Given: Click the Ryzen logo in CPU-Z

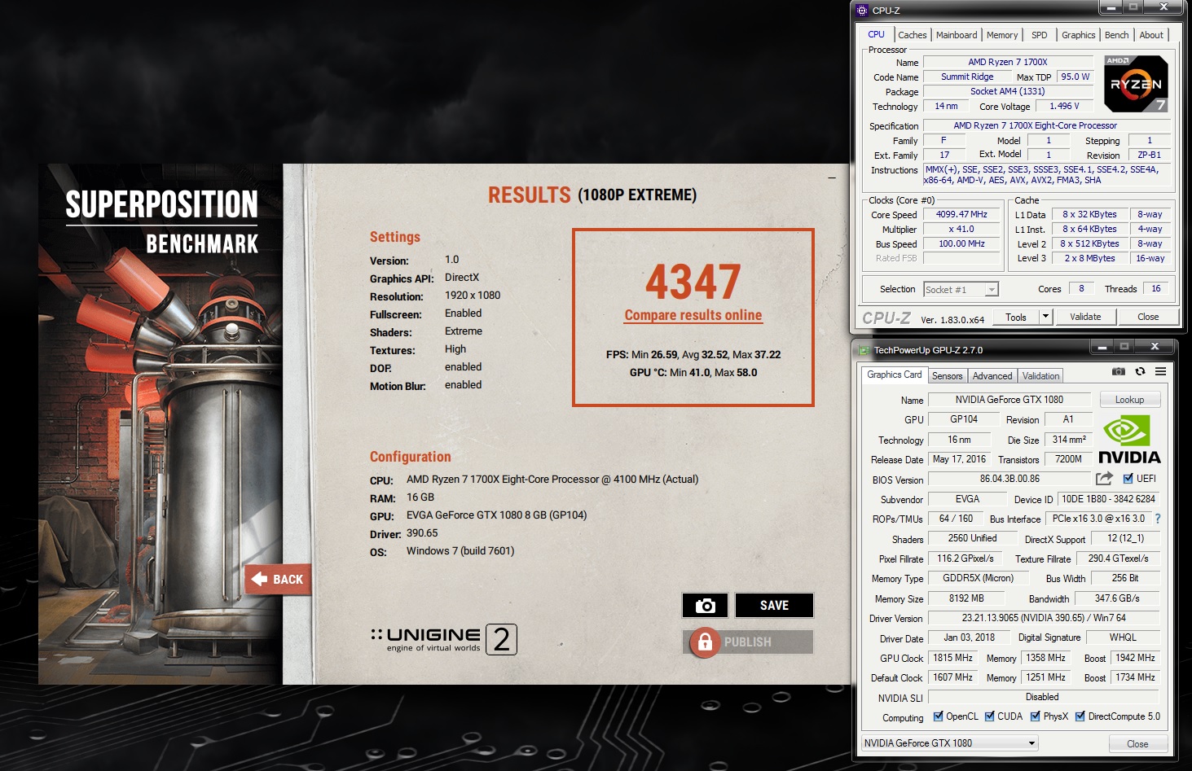Looking at the screenshot, I should [x=1136, y=84].
